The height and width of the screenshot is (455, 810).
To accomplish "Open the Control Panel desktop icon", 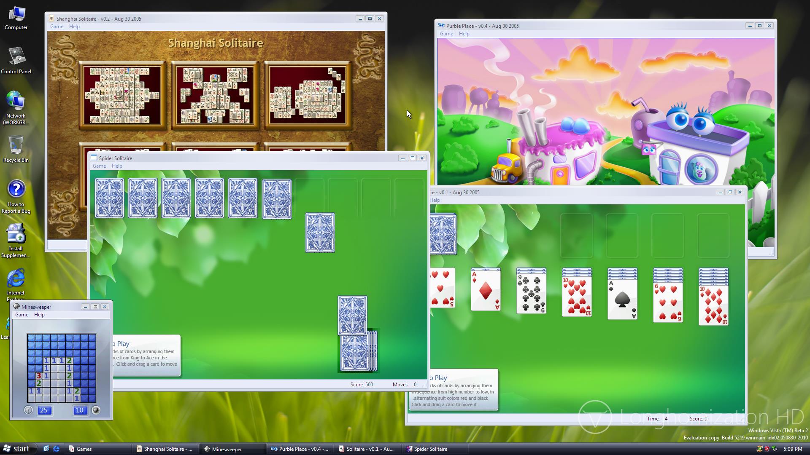I will [16, 60].
